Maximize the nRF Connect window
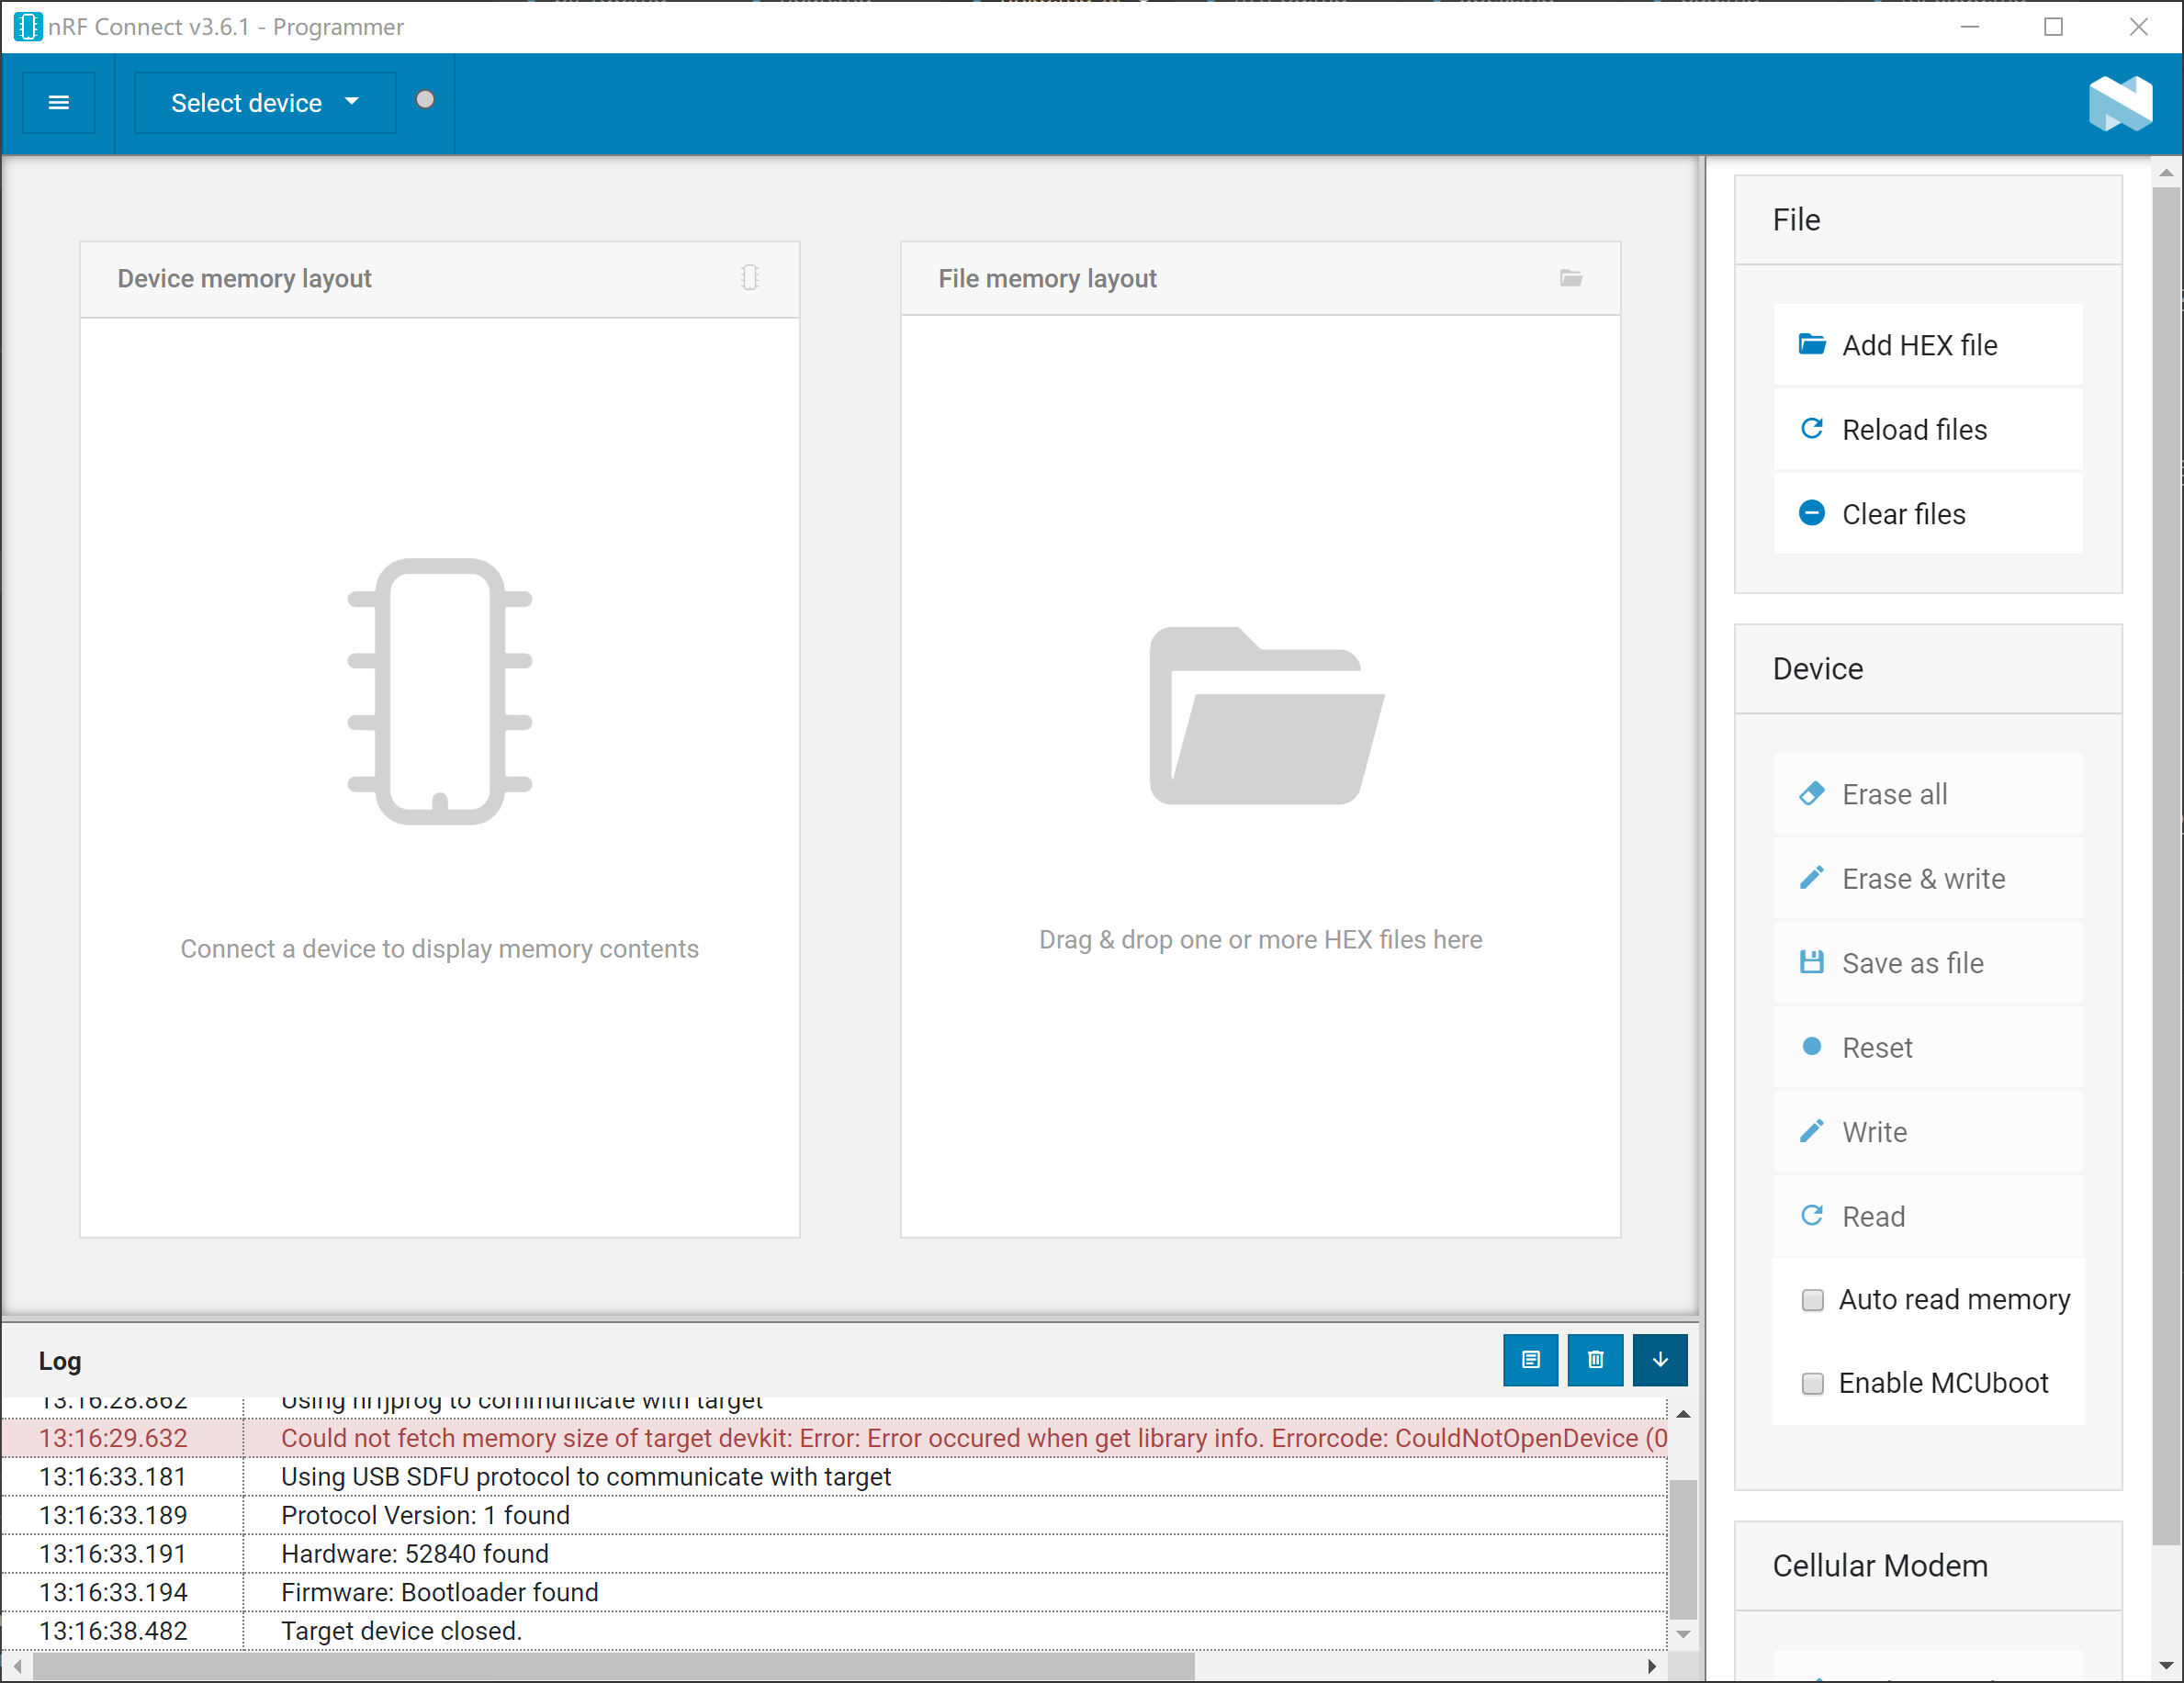The height and width of the screenshot is (1683, 2184). [x=2054, y=27]
